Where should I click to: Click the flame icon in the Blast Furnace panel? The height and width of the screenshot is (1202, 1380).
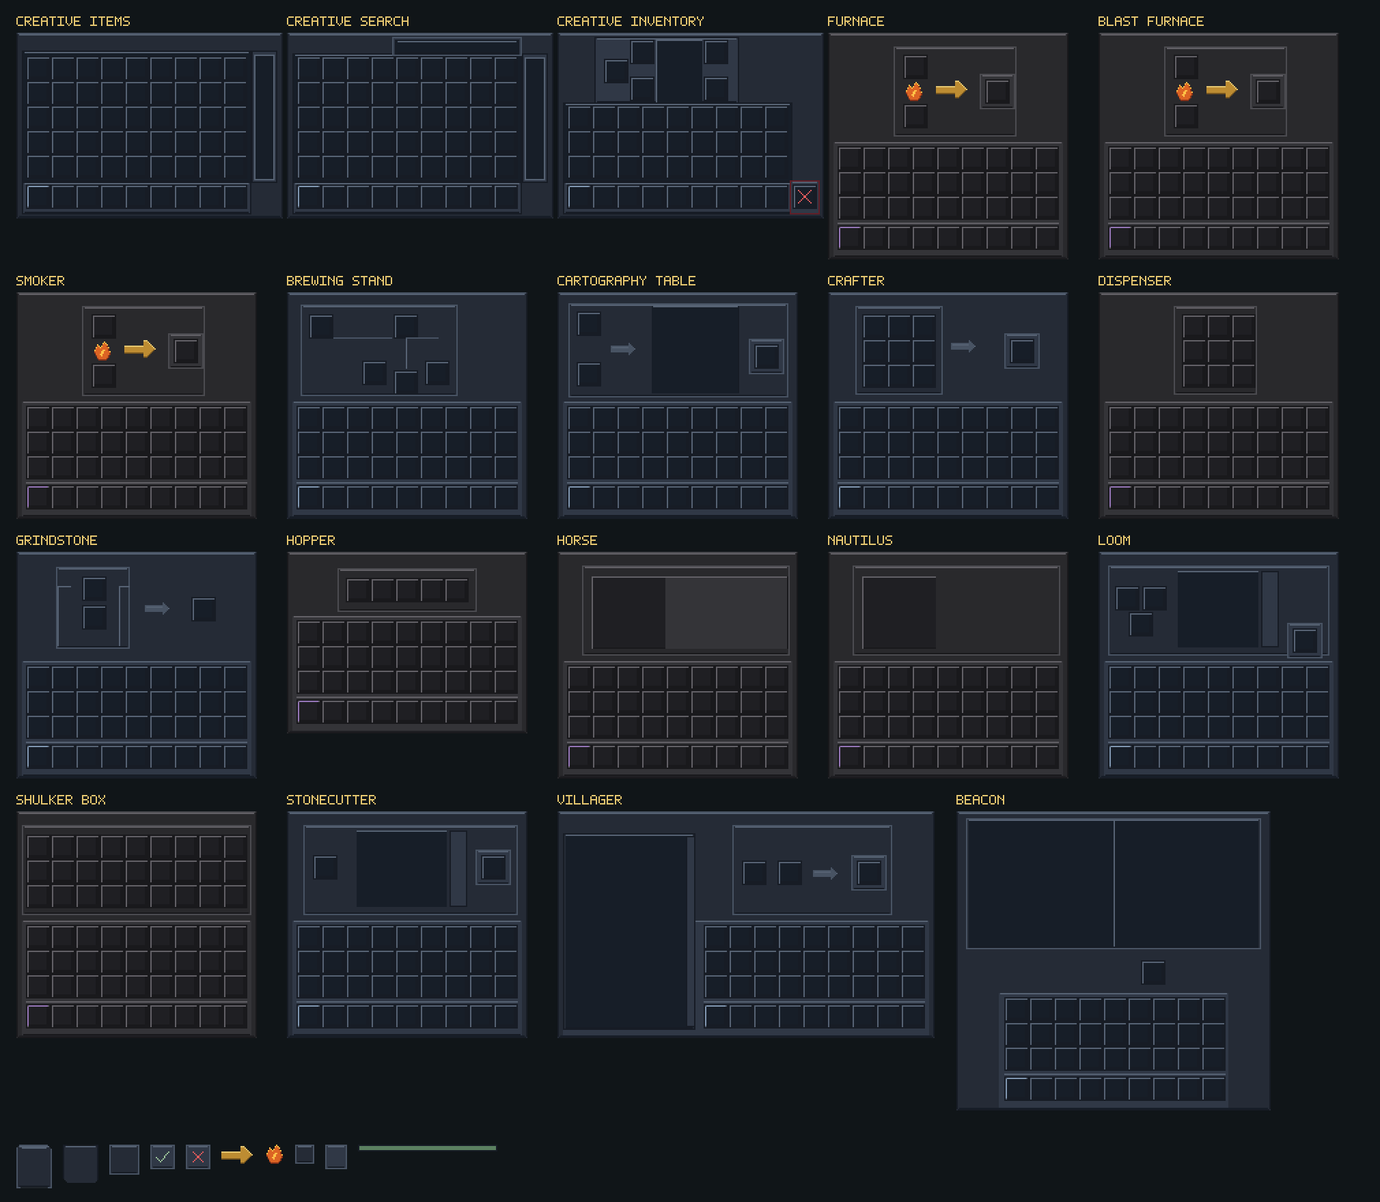click(x=1185, y=91)
